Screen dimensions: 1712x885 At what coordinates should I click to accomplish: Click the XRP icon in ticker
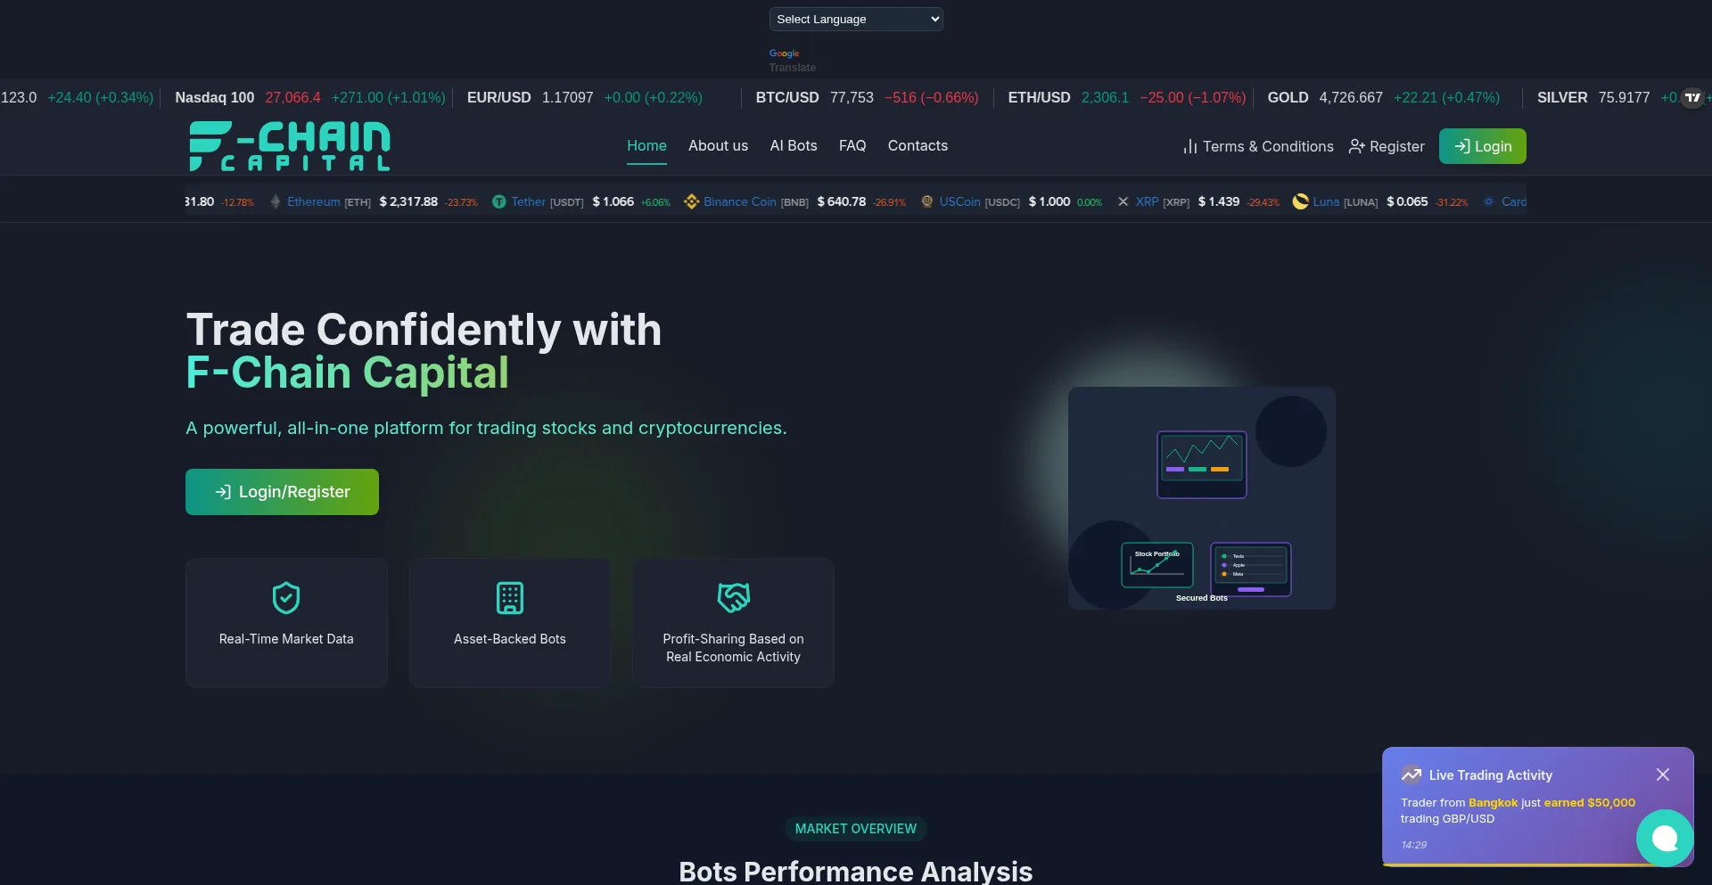point(1123,201)
